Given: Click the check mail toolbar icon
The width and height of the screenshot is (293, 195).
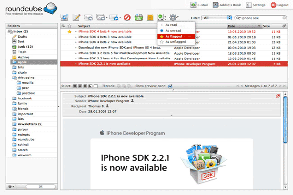Looking at the screenshot, I should [x=65, y=18].
